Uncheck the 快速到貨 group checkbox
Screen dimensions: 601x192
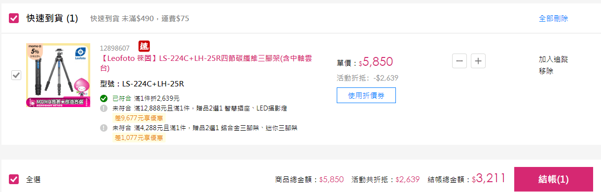click(x=14, y=19)
